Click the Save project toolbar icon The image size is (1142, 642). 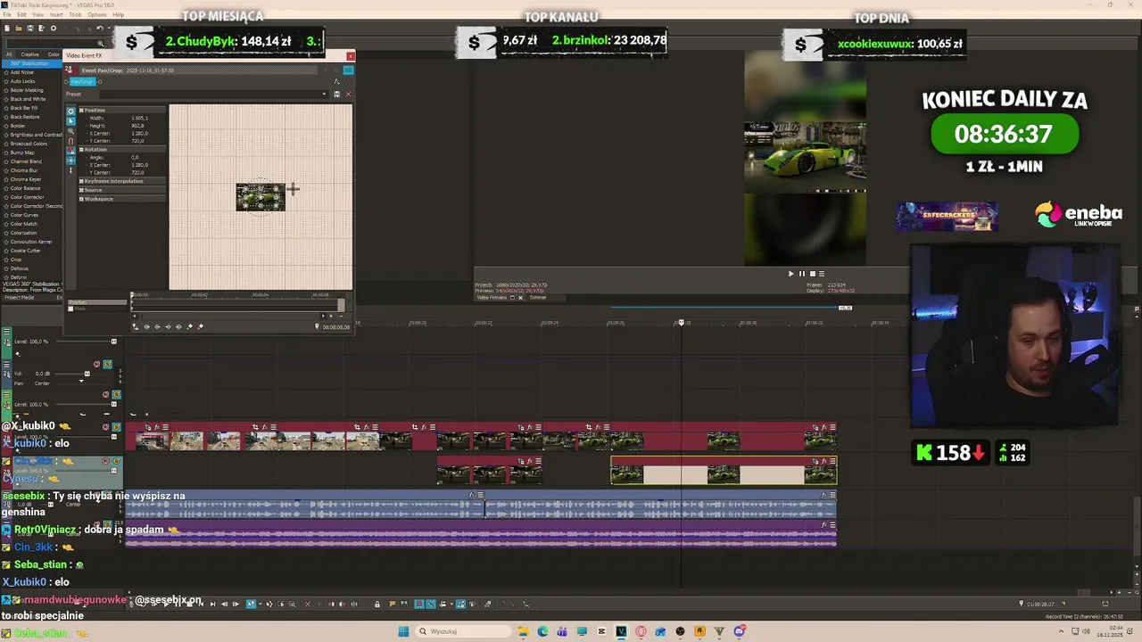point(29,28)
